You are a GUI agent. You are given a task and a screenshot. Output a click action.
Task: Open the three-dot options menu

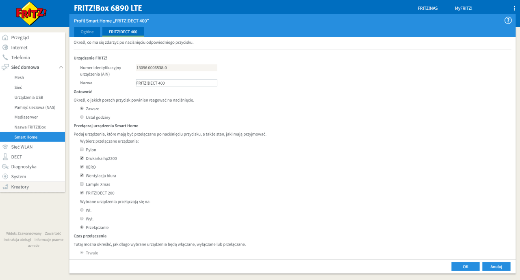click(x=514, y=8)
